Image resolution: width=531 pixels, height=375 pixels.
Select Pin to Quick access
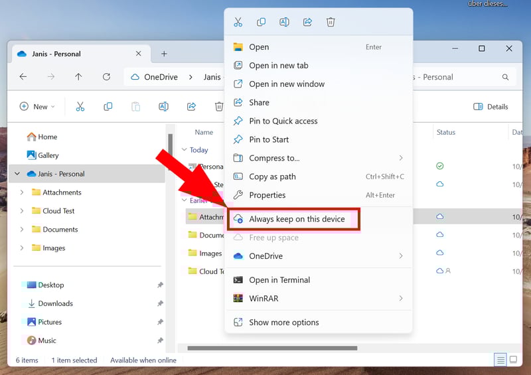319,121
